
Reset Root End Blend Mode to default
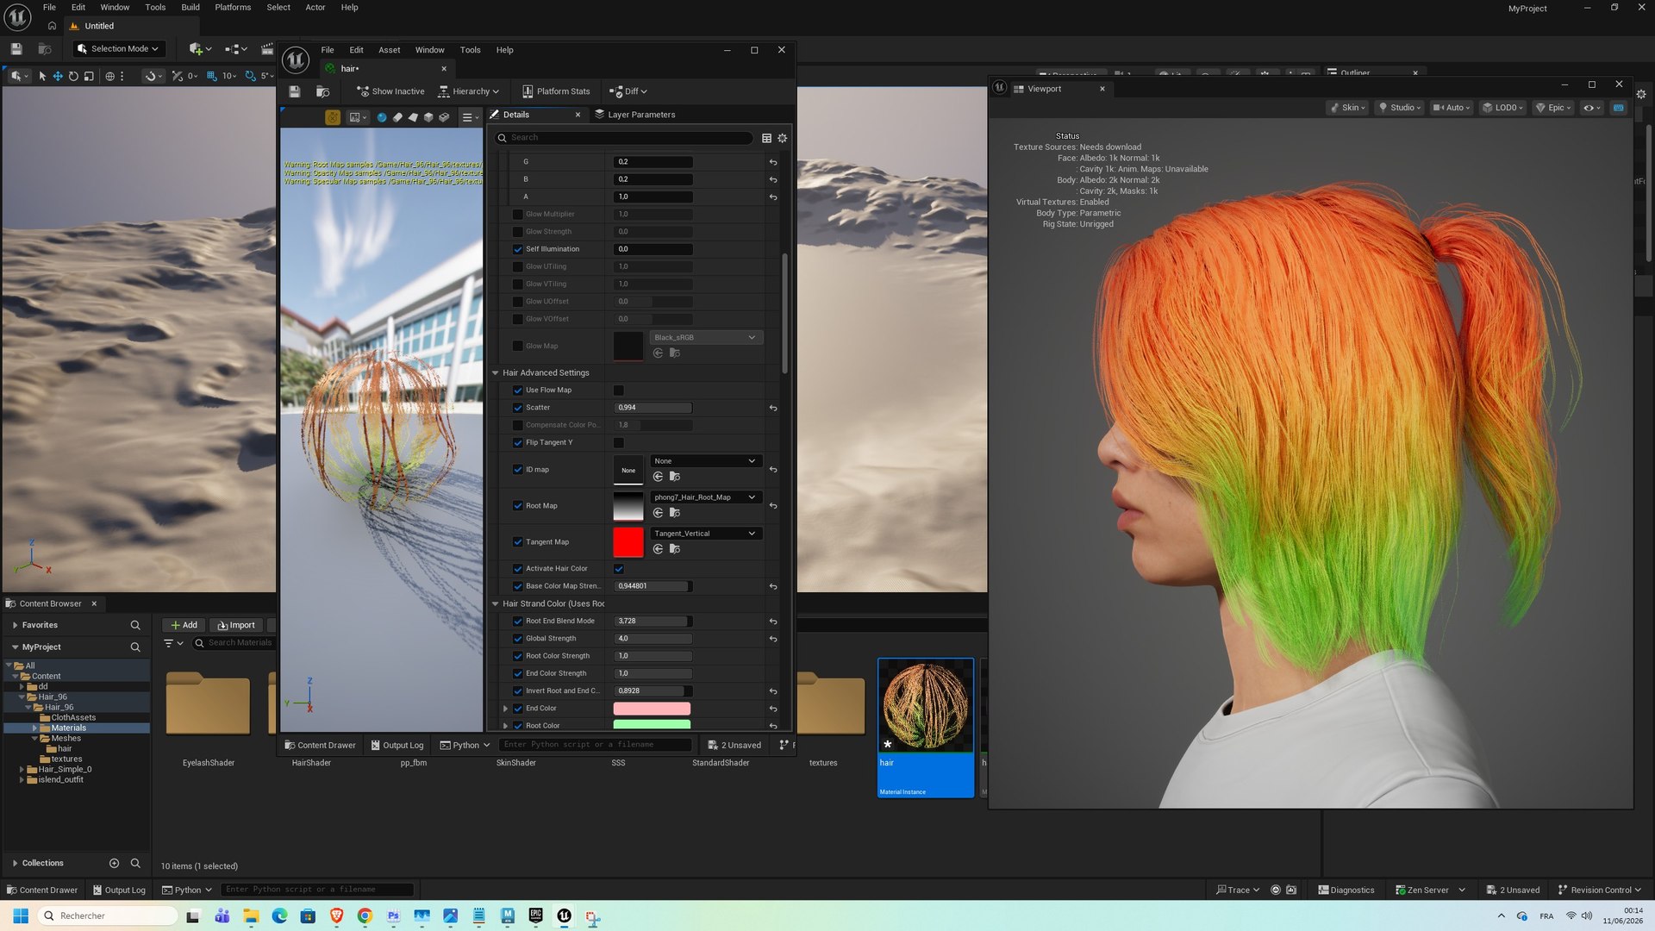[x=773, y=622]
